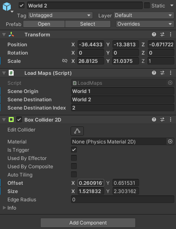The width and height of the screenshot is (176, 229).
Task: Click the Edit Collider button icon
Action: (x=77, y=131)
